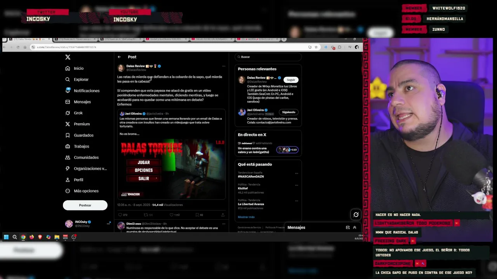Open more options on Dimi3 owo reply
Screen dimensions: 497x279
coord(224,224)
